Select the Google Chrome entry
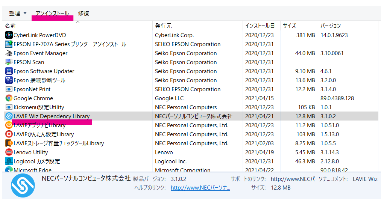 coord(33,98)
